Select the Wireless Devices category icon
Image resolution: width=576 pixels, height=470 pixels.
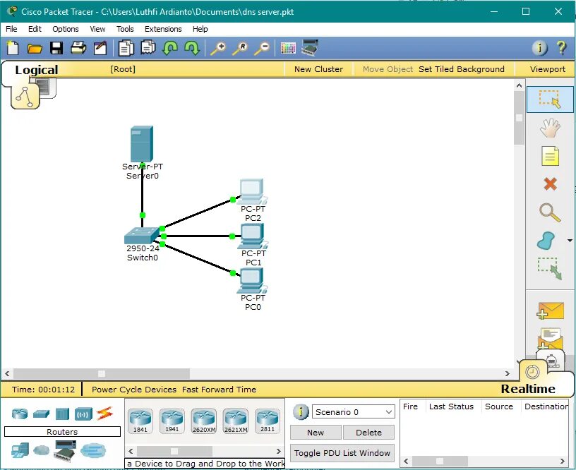point(83,414)
